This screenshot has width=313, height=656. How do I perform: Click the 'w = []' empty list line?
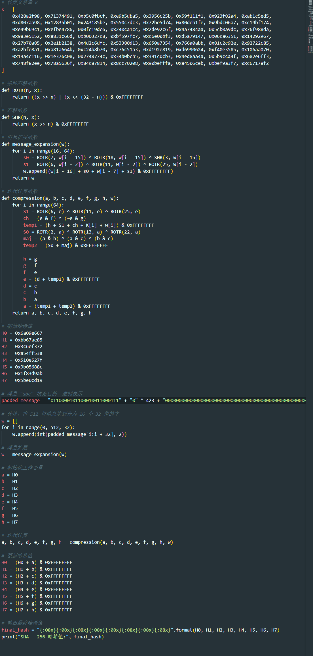pyautogui.click(x=10, y=421)
